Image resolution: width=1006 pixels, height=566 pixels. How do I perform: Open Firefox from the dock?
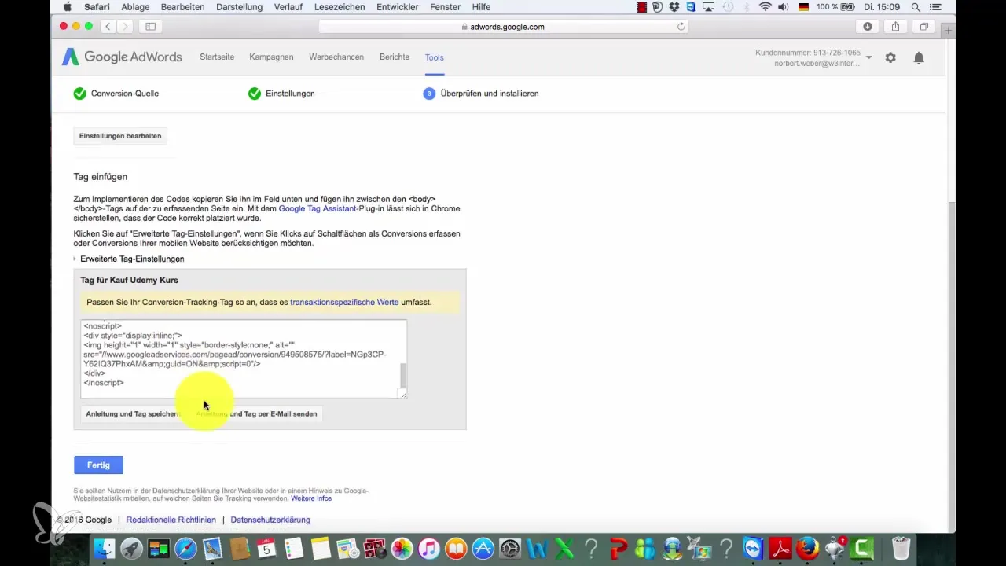pos(807,548)
